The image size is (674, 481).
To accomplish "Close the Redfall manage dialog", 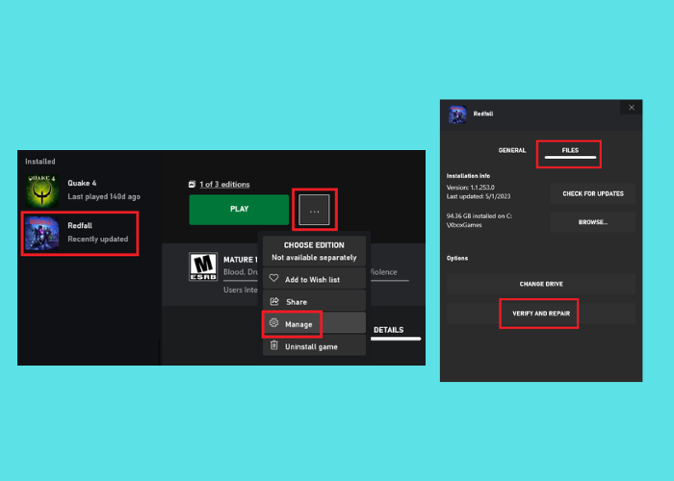I will (632, 108).
